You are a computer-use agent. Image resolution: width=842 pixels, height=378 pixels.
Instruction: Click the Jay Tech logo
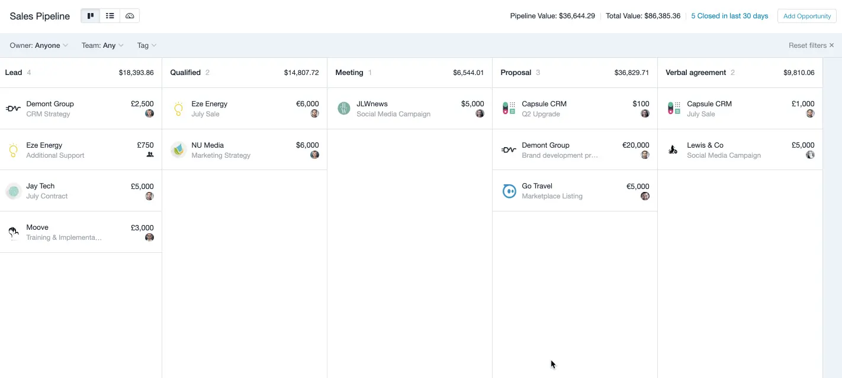coord(13,191)
